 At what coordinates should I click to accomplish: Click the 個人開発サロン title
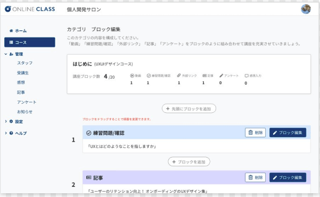tap(84, 10)
